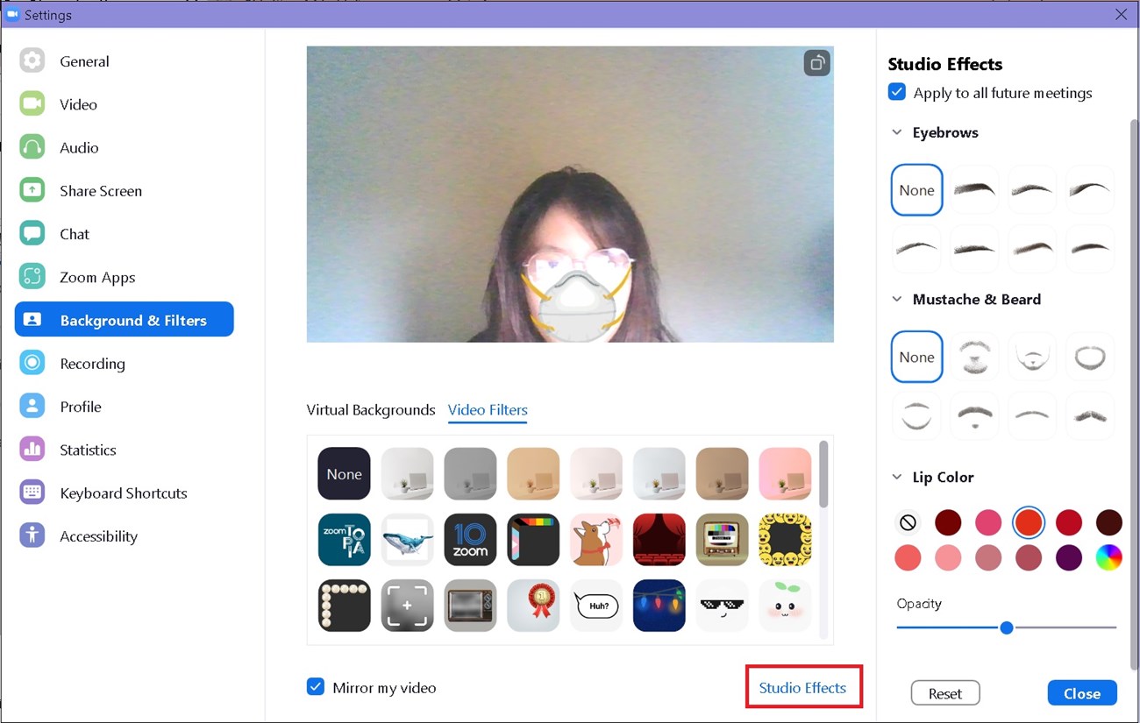
Task: Choose the circle beard (ring goatee) style
Action: pyautogui.click(x=1090, y=357)
